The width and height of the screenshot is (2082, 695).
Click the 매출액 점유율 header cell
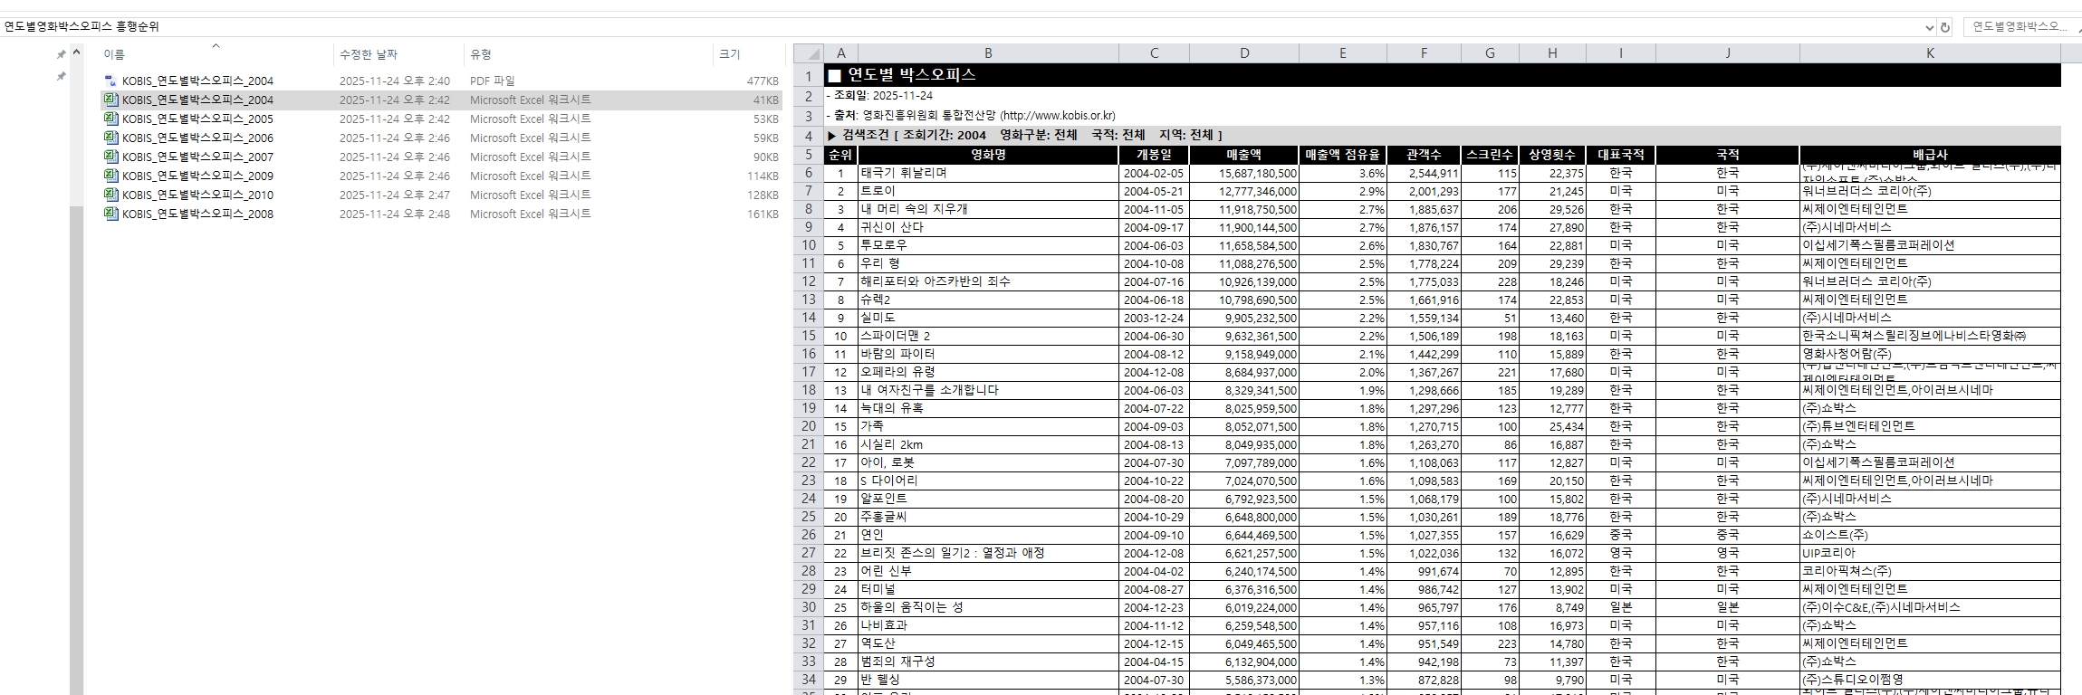tap(1343, 155)
